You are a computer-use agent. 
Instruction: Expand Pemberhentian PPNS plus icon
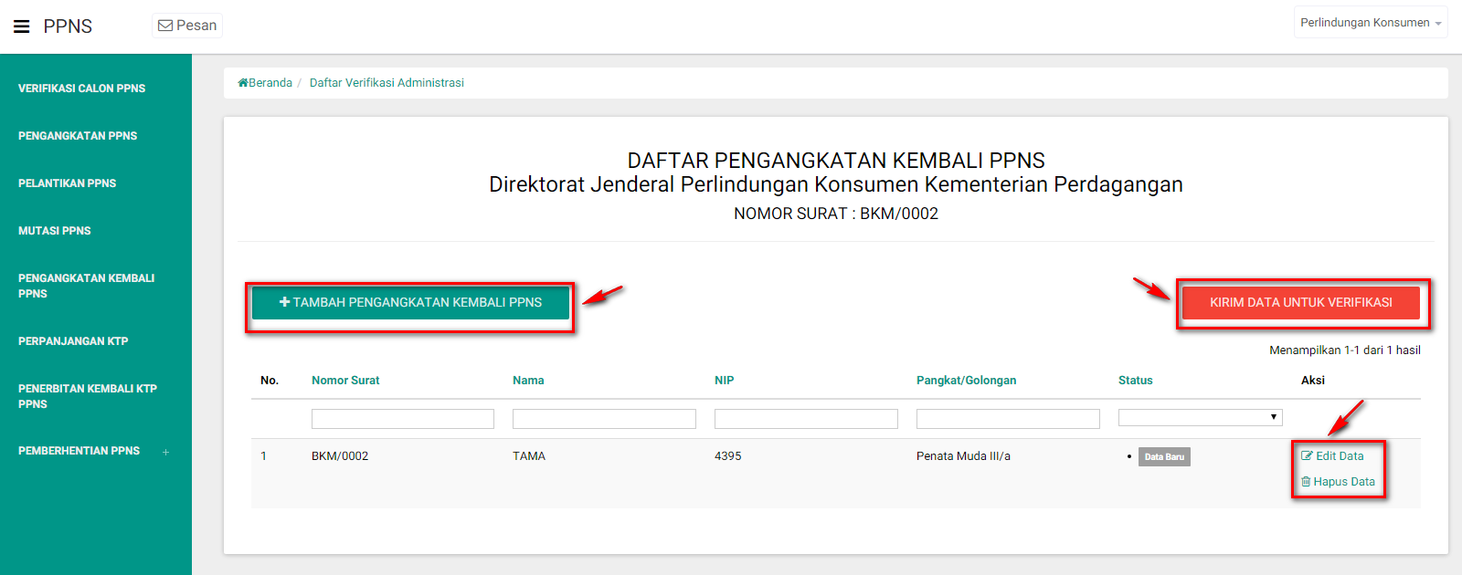click(165, 452)
